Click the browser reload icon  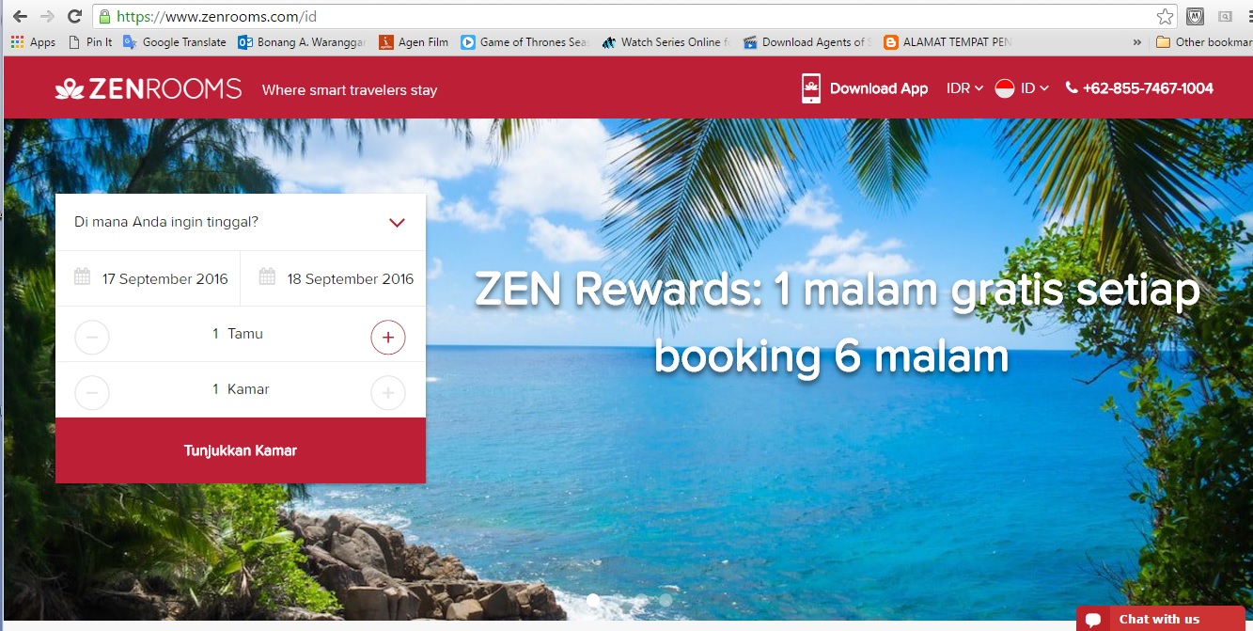click(x=74, y=16)
